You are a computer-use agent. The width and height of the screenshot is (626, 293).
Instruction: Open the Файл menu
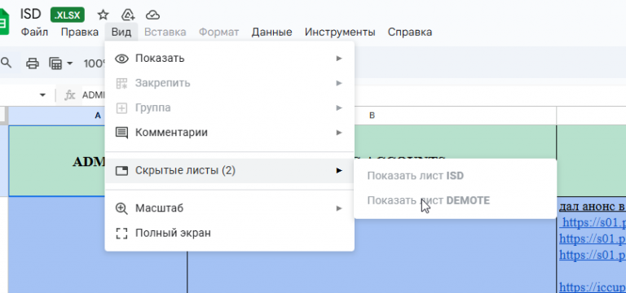[34, 33]
